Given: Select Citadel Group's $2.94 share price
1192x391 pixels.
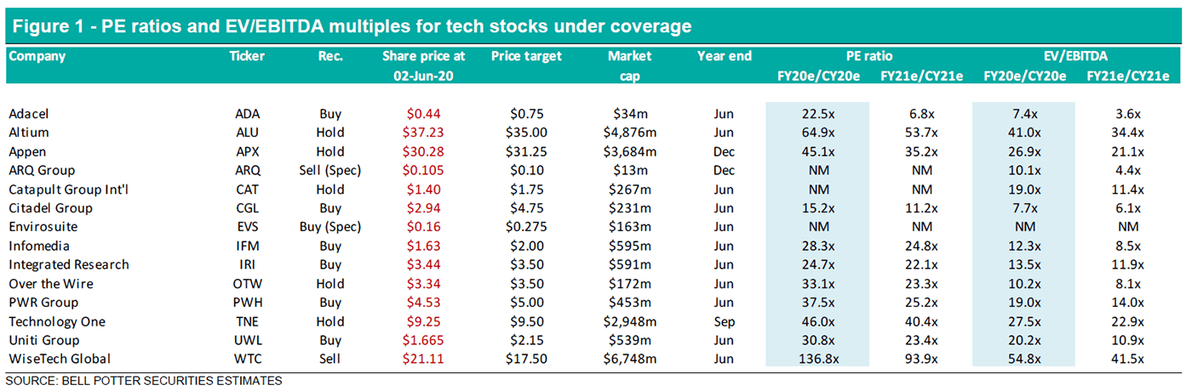Looking at the screenshot, I should tap(424, 208).
